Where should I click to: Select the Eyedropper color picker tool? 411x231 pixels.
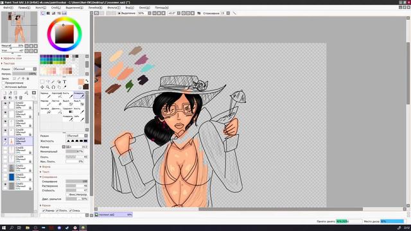[x=64, y=87]
